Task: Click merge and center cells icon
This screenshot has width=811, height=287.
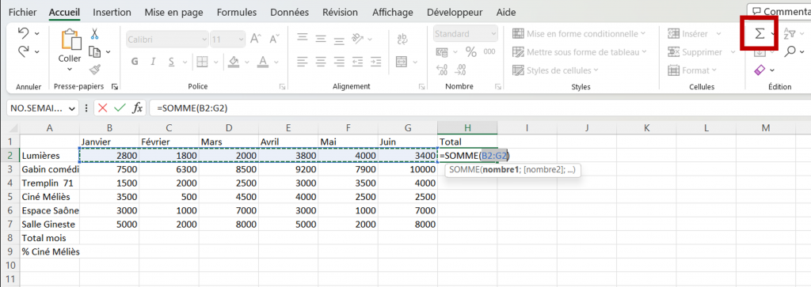Action: (402, 62)
